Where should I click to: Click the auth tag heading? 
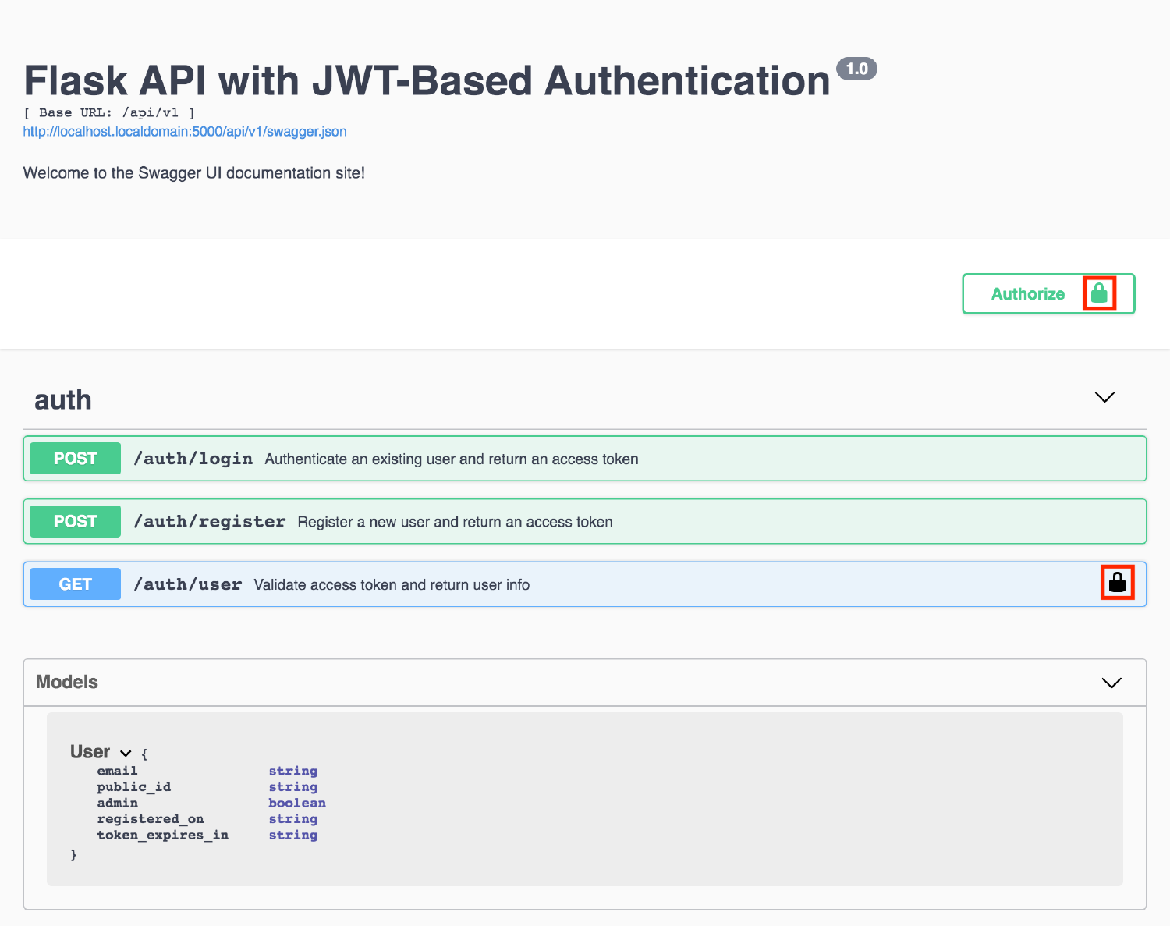click(x=63, y=399)
